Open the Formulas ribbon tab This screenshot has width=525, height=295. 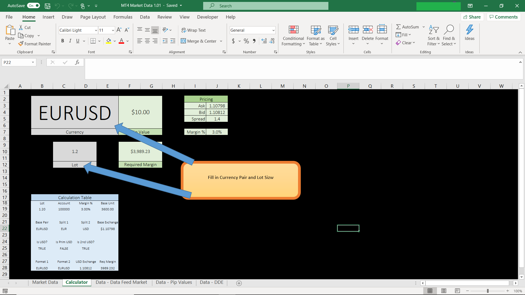coord(123,17)
